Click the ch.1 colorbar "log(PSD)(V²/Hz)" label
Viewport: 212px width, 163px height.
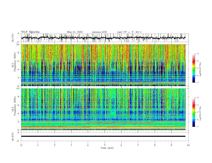[x=200, y=70]
